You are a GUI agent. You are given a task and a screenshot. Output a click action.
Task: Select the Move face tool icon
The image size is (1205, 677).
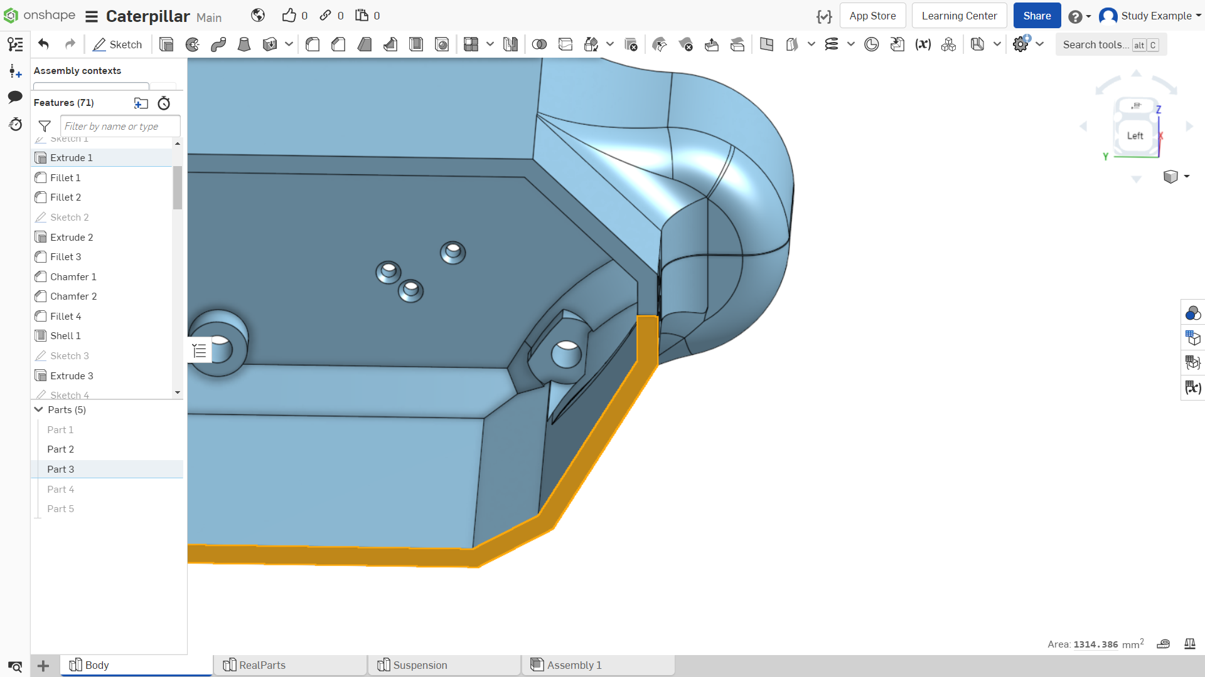click(x=712, y=45)
